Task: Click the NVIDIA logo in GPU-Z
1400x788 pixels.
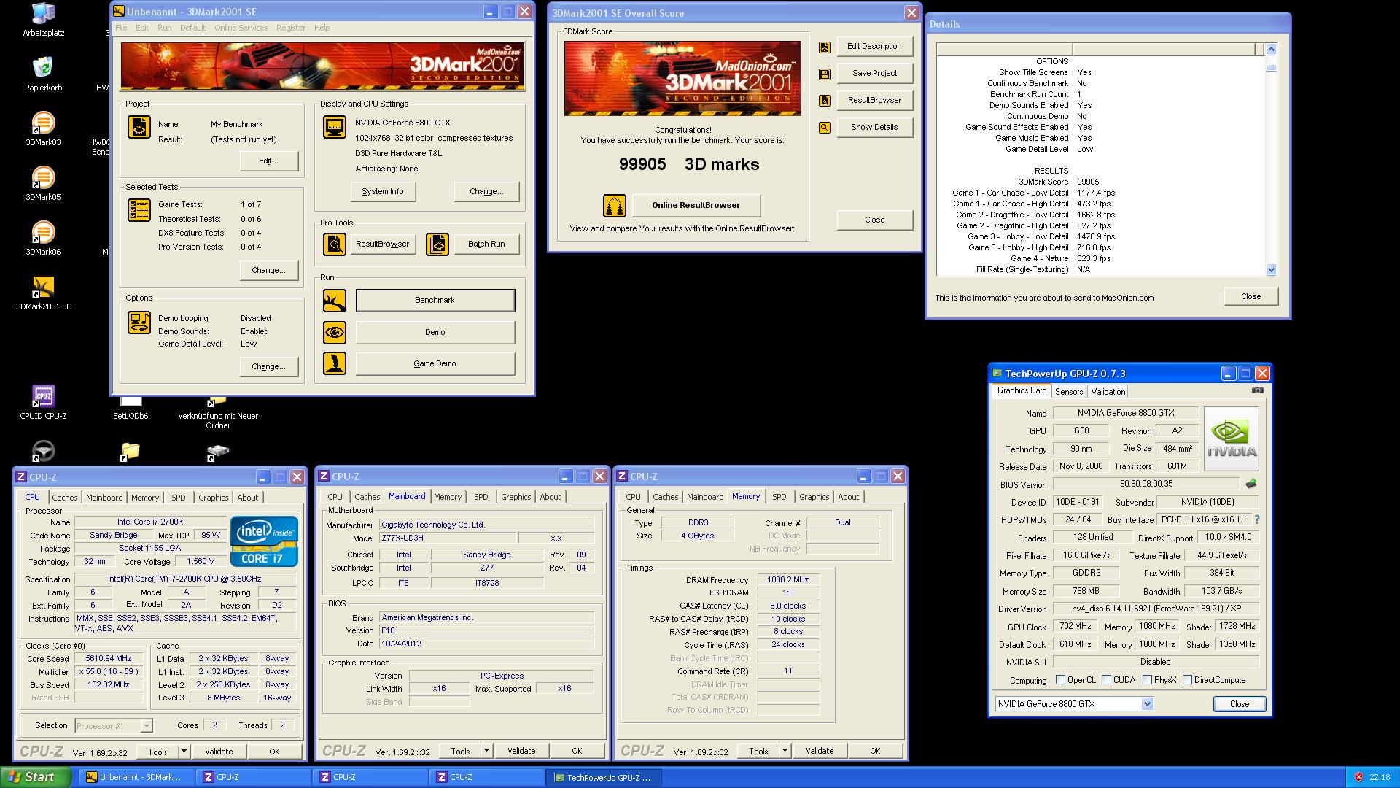Action: (1232, 439)
